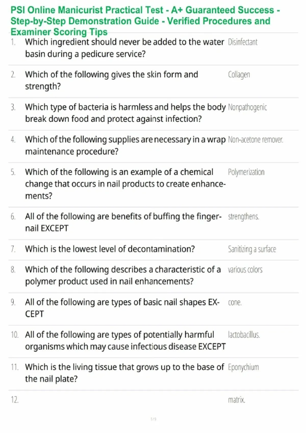Viewport: 306px width, 434px height.
Task: Click the answer 'Collagen'
Action: [x=239, y=75]
